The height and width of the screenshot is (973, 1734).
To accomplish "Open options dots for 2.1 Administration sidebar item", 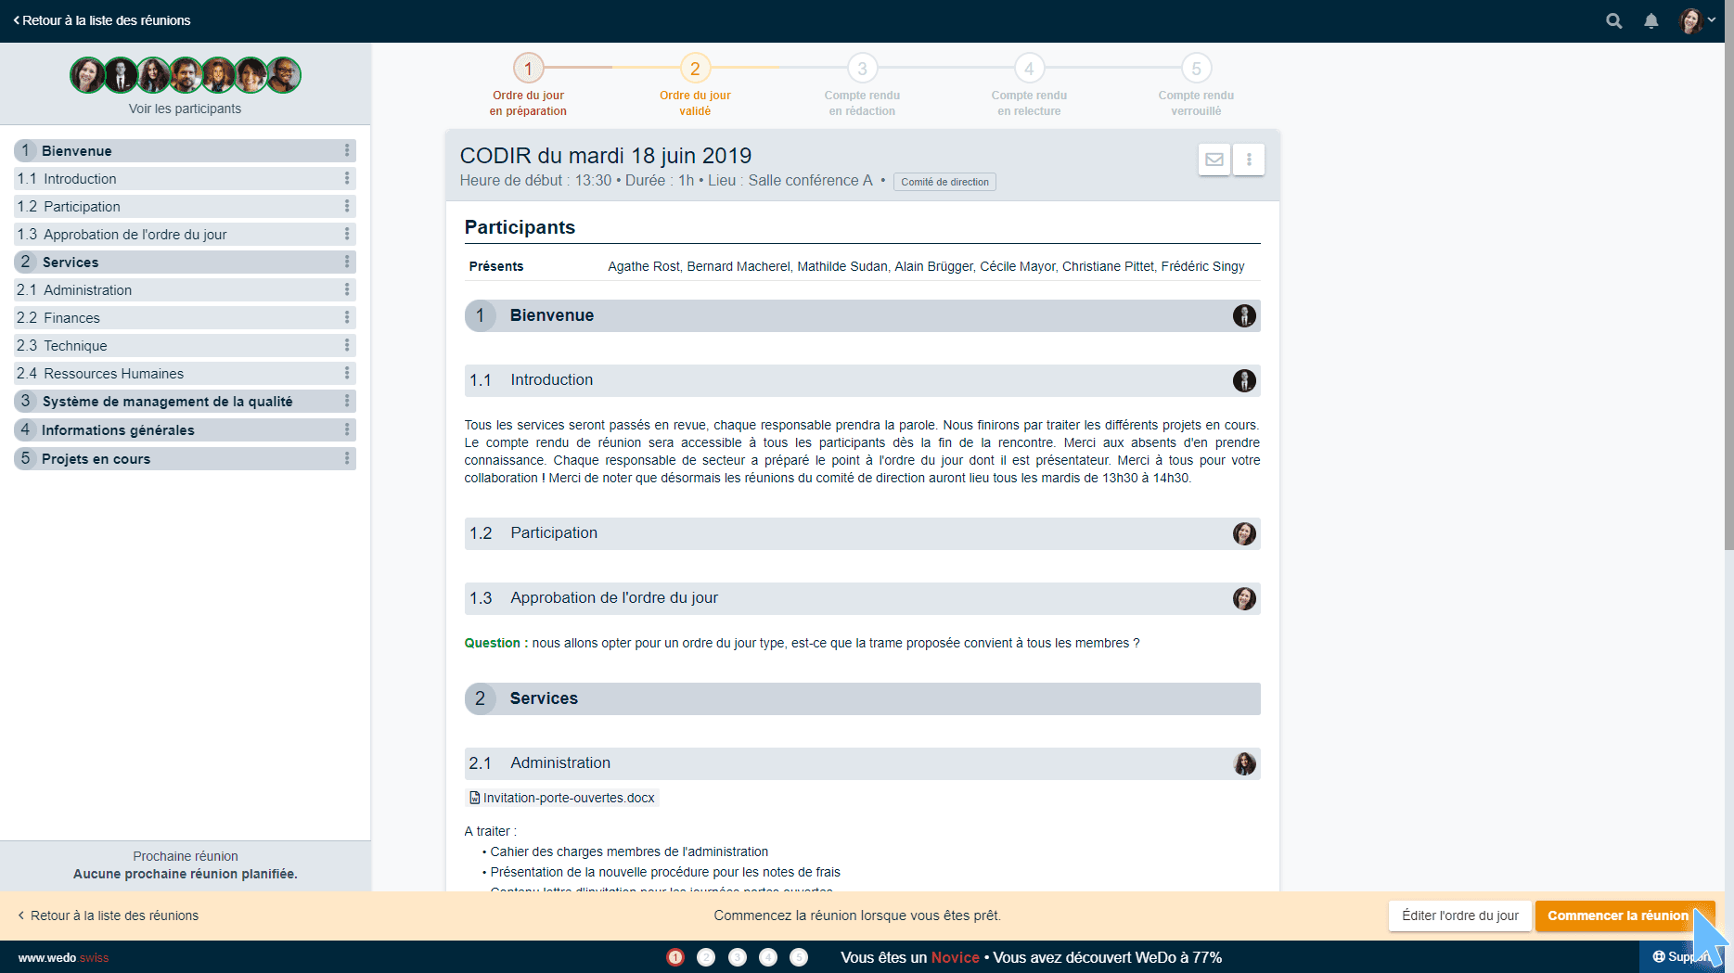I will [347, 289].
